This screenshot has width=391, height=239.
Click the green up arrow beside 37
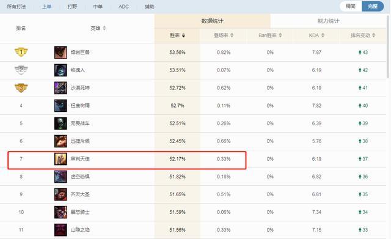pyautogui.click(x=360, y=159)
